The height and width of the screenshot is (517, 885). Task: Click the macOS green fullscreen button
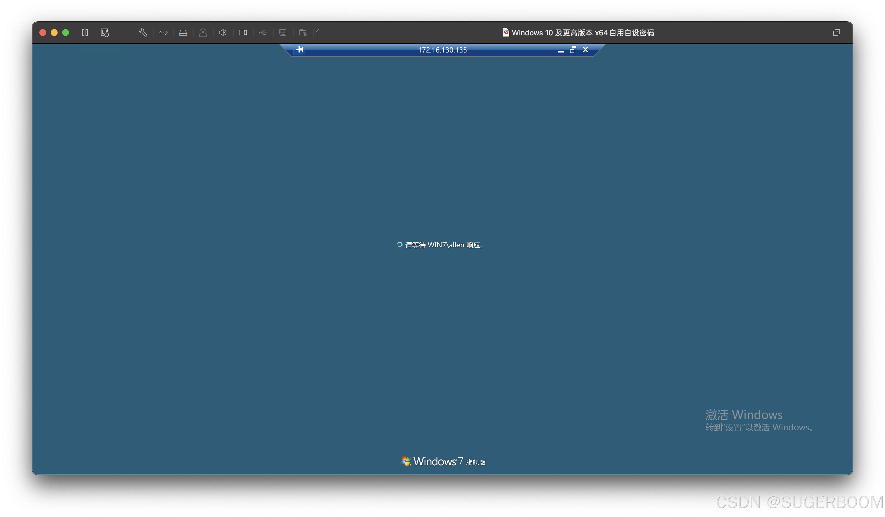[x=66, y=33]
